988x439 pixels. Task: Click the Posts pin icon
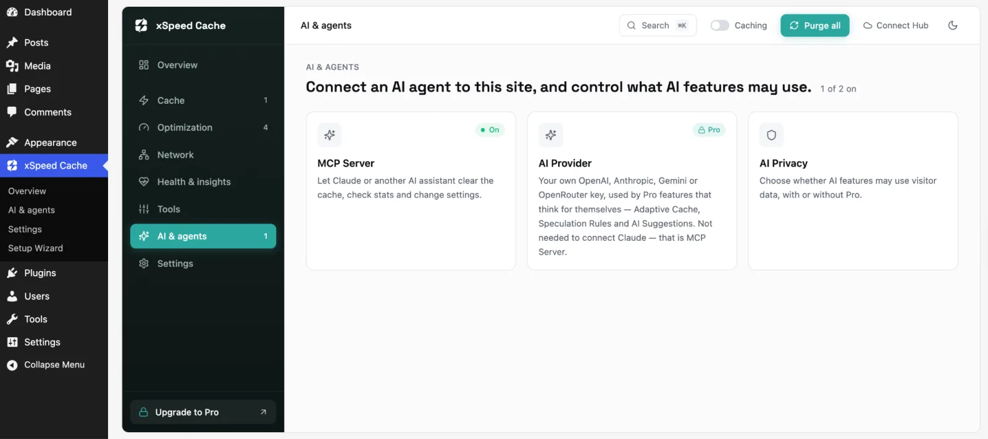pos(12,43)
